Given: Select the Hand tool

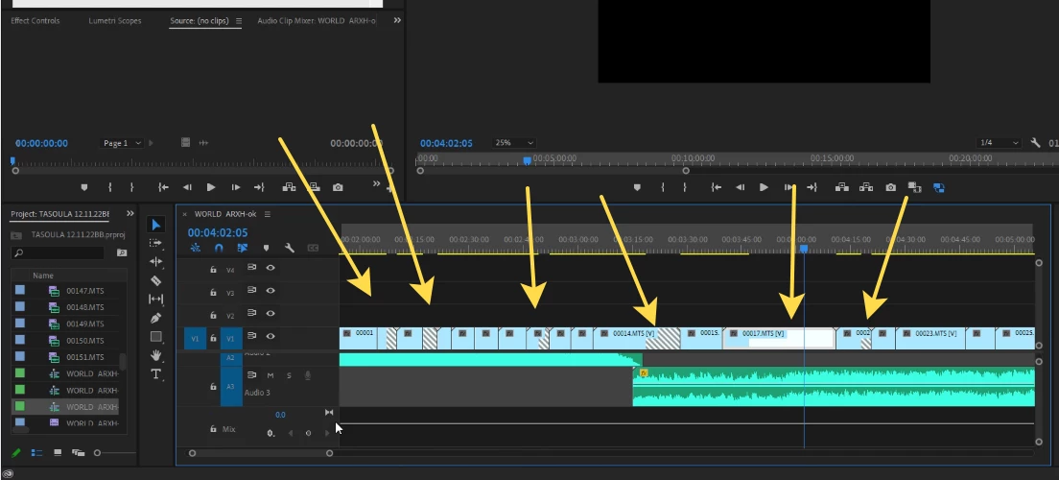Looking at the screenshot, I should (156, 355).
